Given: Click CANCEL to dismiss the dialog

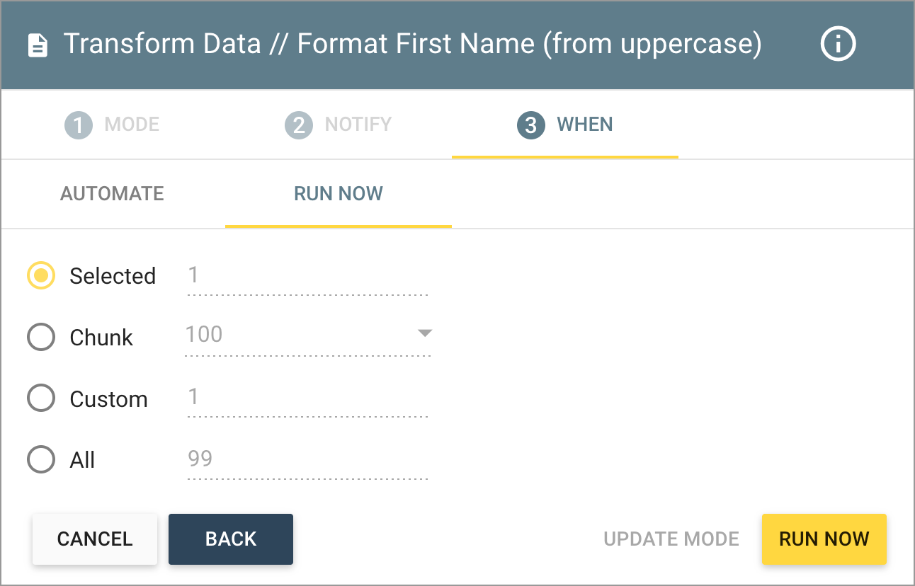Looking at the screenshot, I should coord(94,539).
